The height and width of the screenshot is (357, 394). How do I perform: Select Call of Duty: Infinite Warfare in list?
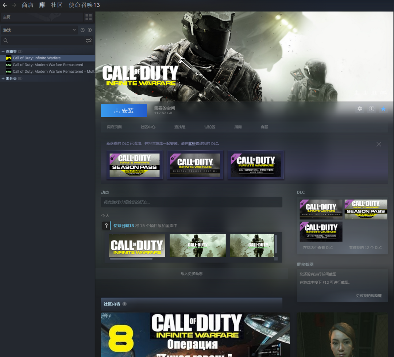47,58
